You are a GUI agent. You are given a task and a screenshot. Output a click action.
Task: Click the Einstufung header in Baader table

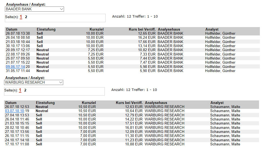click(x=46, y=29)
